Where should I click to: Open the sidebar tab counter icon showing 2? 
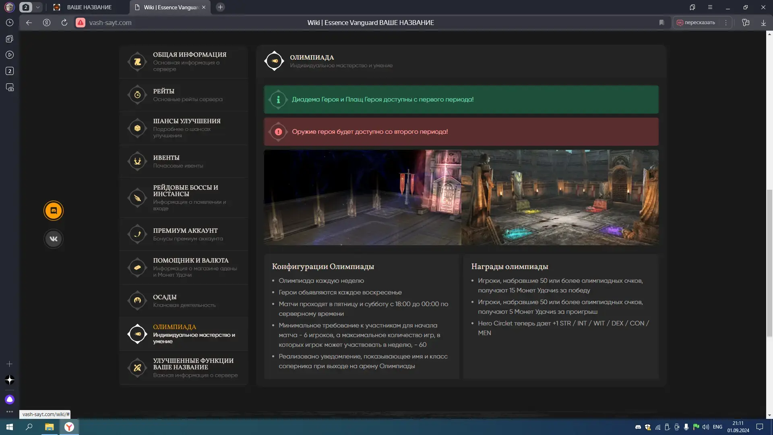pyautogui.click(x=10, y=71)
